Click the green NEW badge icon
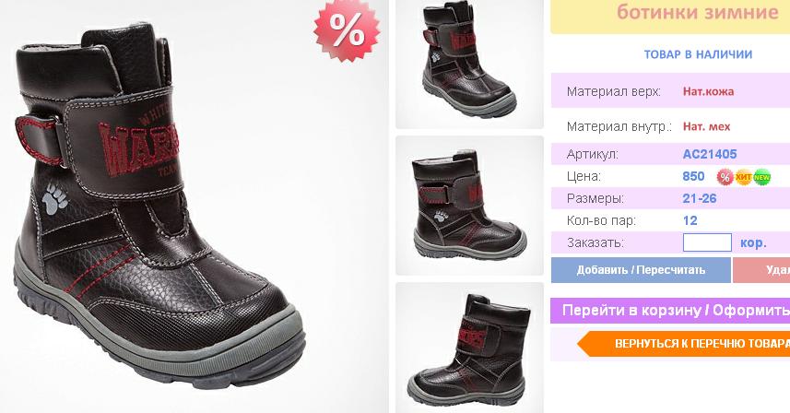This screenshot has height=413, width=790. (761, 177)
